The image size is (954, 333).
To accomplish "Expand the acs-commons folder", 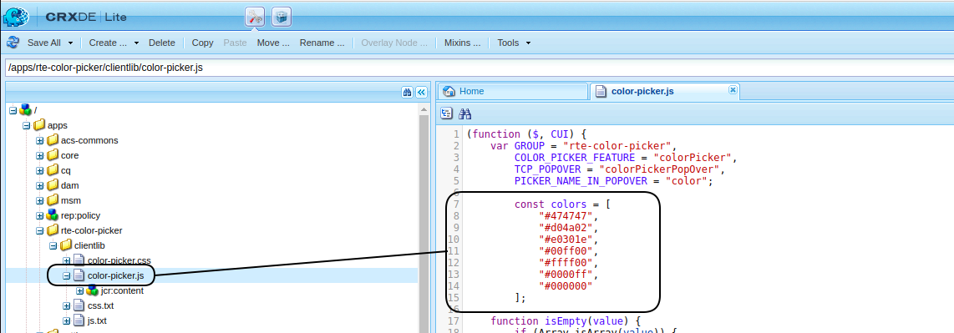I will (39, 140).
